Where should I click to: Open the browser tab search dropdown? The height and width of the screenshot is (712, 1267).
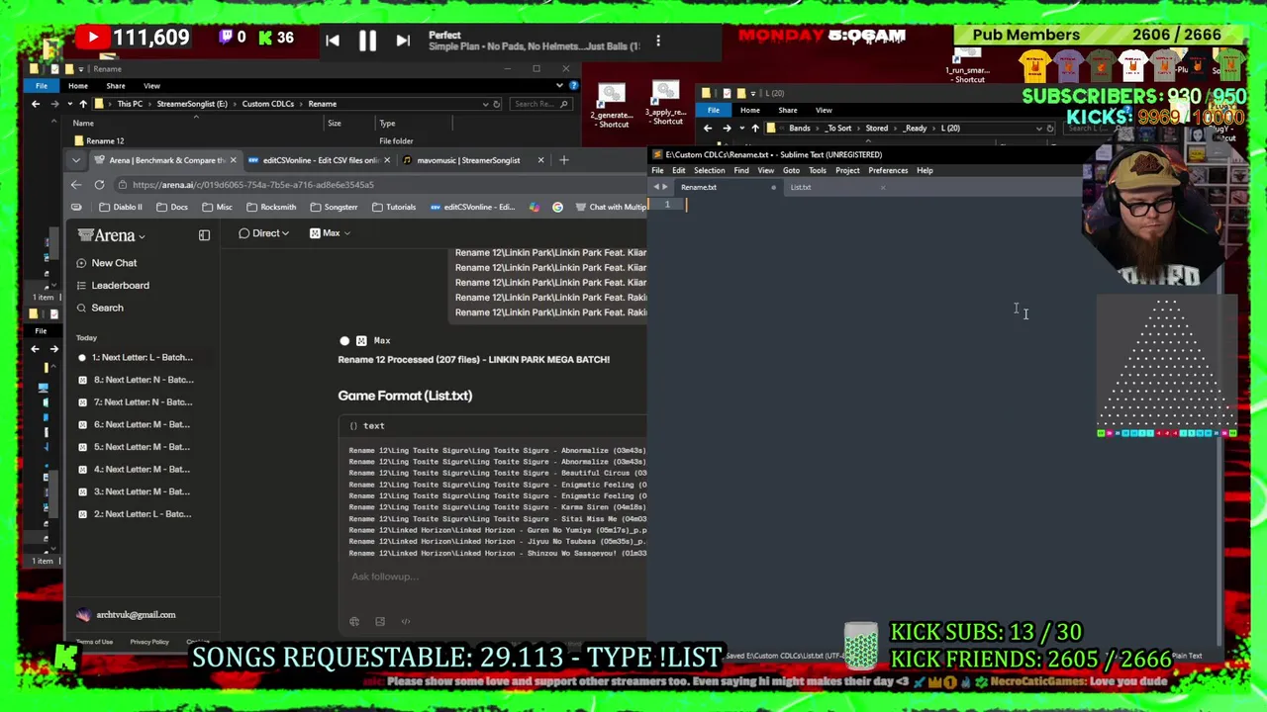point(76,160)
